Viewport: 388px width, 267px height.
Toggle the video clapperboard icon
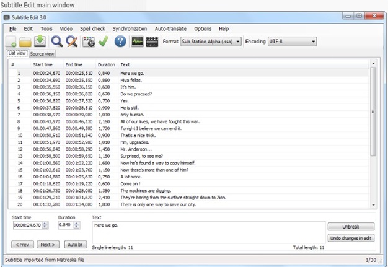tap(152, 42)
